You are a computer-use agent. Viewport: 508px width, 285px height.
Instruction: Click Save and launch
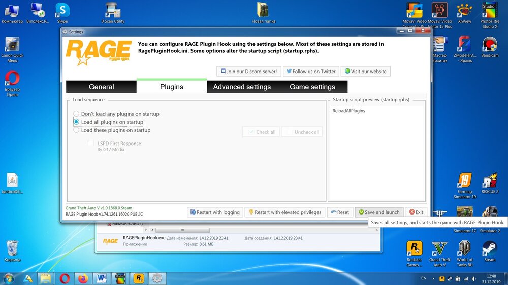click(379, 212)
